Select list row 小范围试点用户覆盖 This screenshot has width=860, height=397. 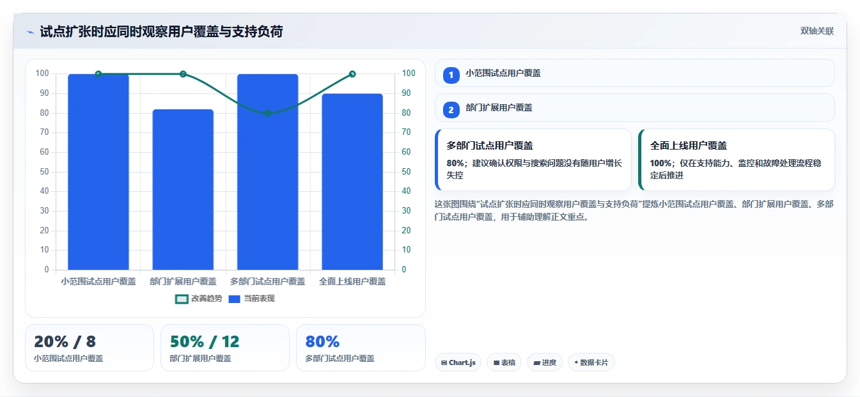635,73
